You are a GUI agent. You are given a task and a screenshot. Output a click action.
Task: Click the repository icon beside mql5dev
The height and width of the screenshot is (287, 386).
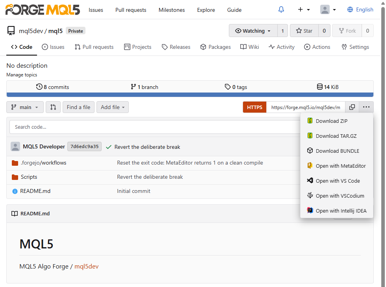pyautogui.click(x=11, y=31)
